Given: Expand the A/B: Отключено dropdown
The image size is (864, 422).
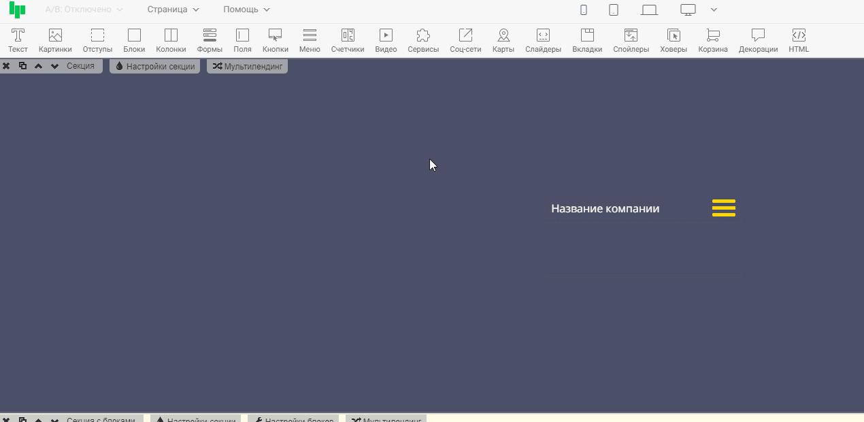Looking at the screenshot, I should [84, 10].
